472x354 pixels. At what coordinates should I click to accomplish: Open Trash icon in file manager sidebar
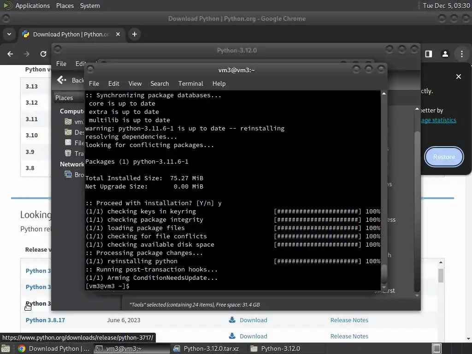pos(68,153)
